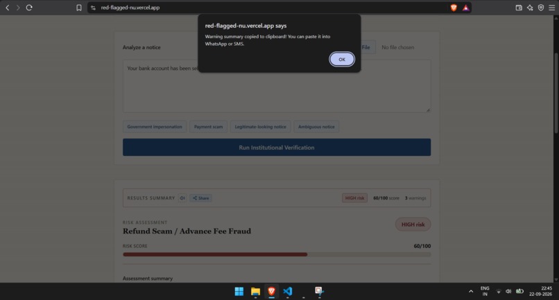The image size is (559, 300).
Task: Click ENG IN language indicator
Action: point(485,291)
